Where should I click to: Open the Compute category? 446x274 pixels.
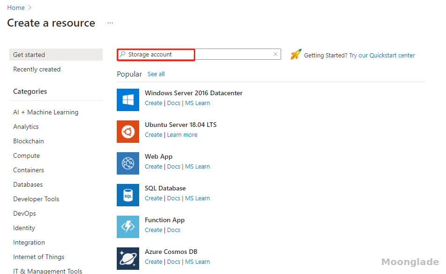click(26, 155)
